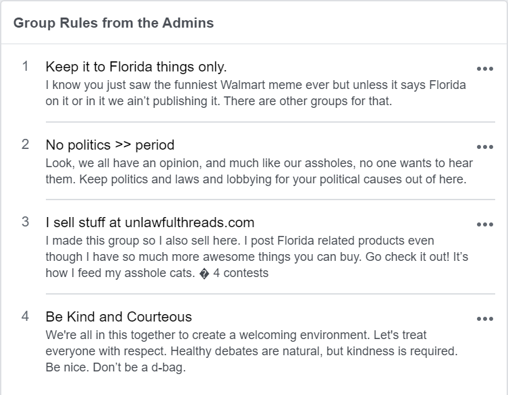
Task: Click 'Be nice. Don't be a d-bag.' text
Action: pos(115,367)
